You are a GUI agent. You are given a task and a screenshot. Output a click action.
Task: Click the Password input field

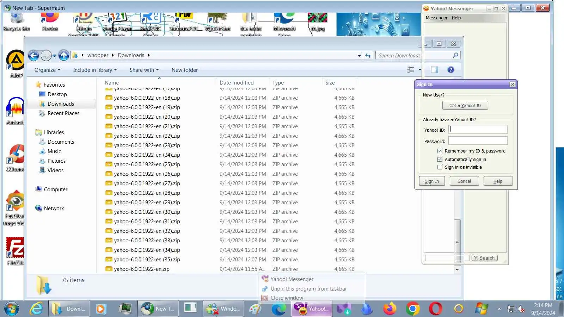pos(478,141)
